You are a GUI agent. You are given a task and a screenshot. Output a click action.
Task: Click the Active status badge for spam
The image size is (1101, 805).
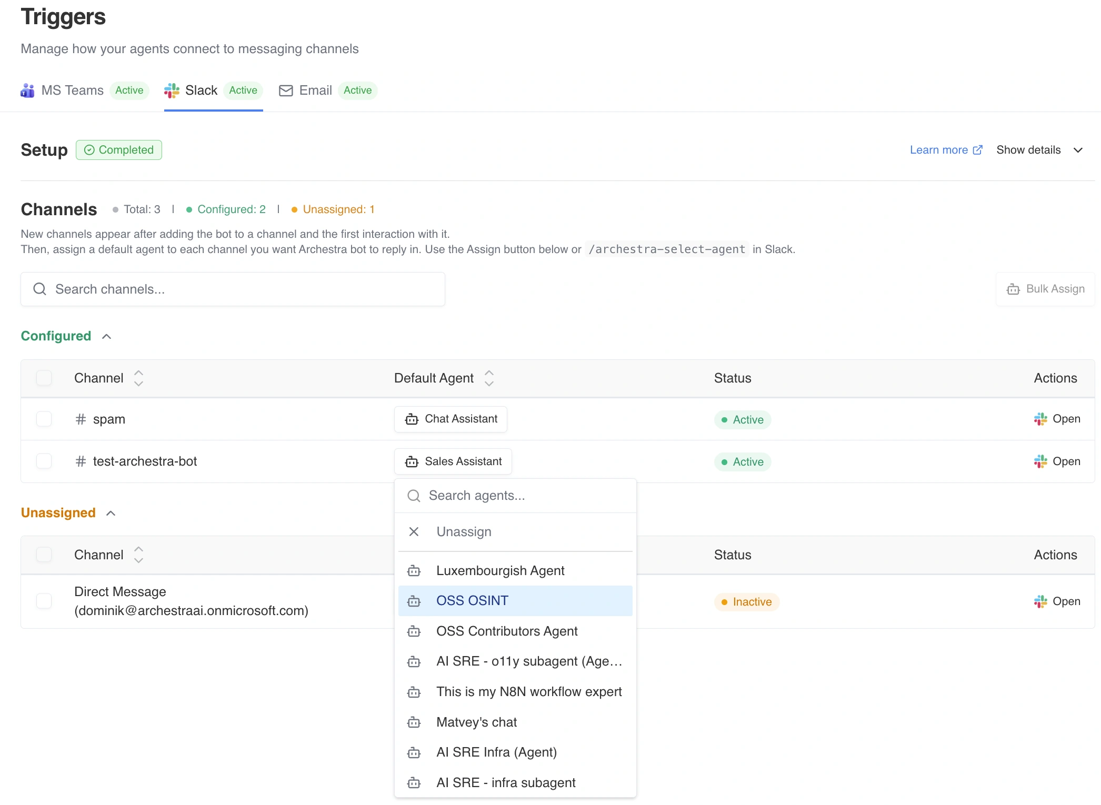pyautogui.click(x=742, y=420)
